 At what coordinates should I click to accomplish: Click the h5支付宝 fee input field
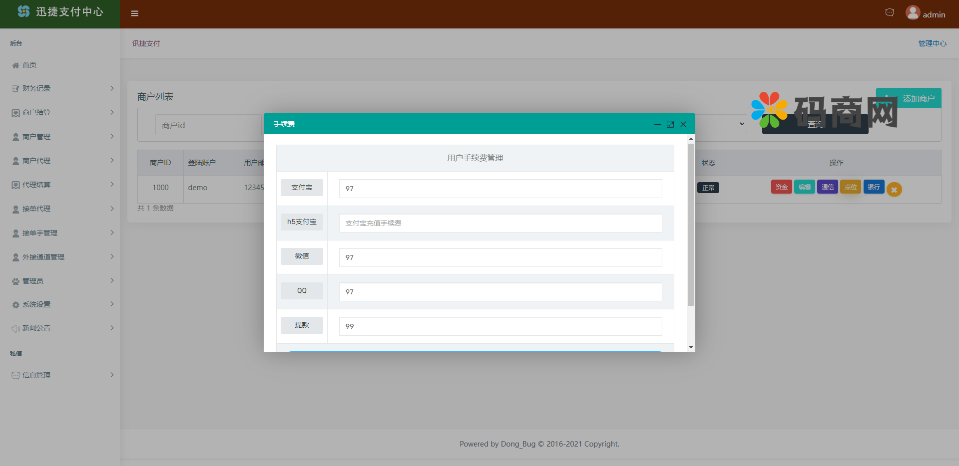point(500,223)
